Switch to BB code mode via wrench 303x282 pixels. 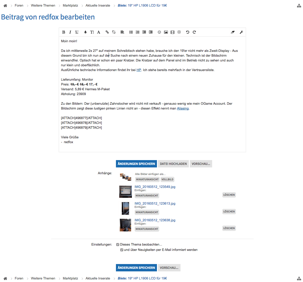pos(241,32)
